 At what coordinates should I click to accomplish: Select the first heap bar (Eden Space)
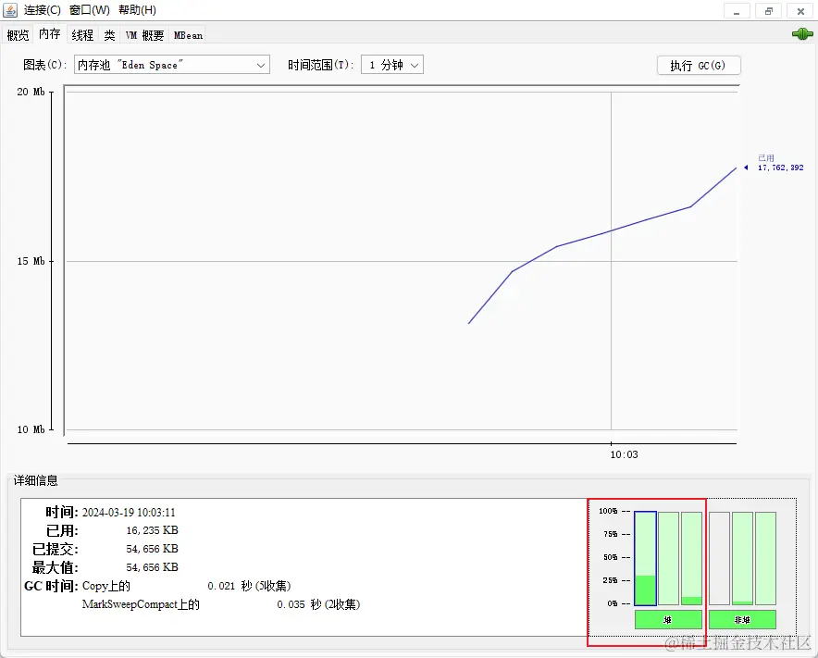click(x=645, y=558)
